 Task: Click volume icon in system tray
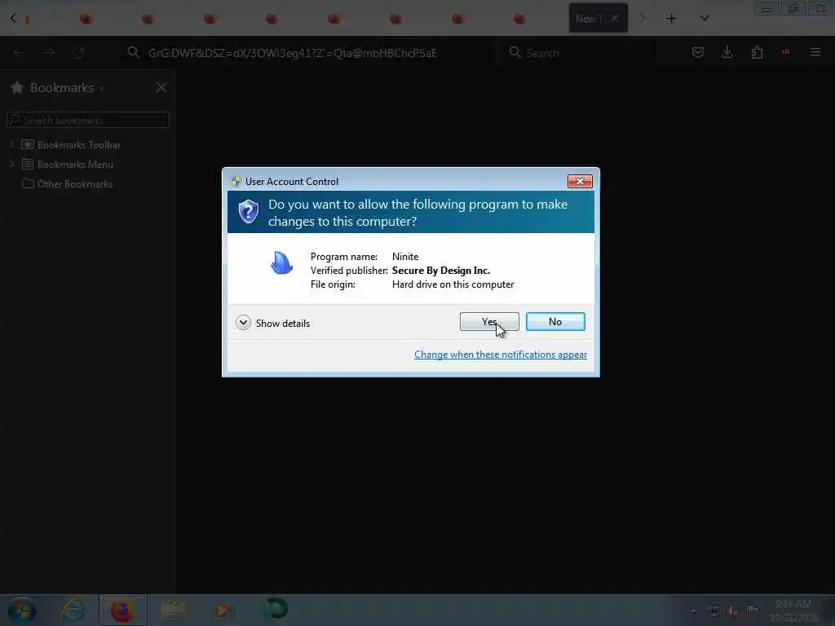pyautogui.click(x=733, y=611)
